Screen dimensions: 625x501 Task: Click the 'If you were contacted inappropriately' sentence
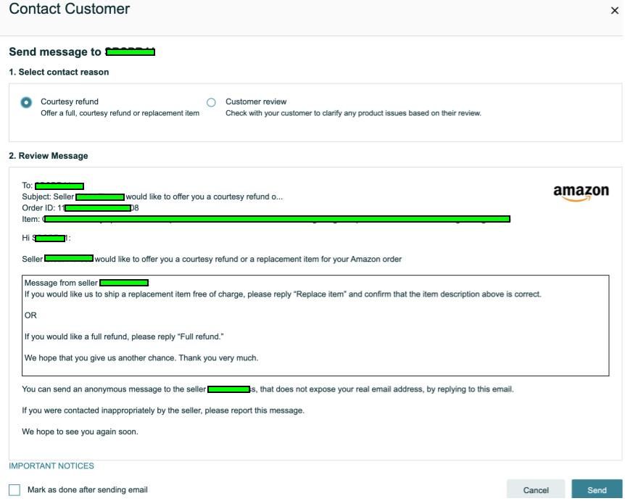tap(163, 410)
